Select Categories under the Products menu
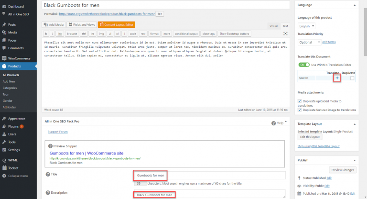 pyautogui.click(x=10, y=88)
